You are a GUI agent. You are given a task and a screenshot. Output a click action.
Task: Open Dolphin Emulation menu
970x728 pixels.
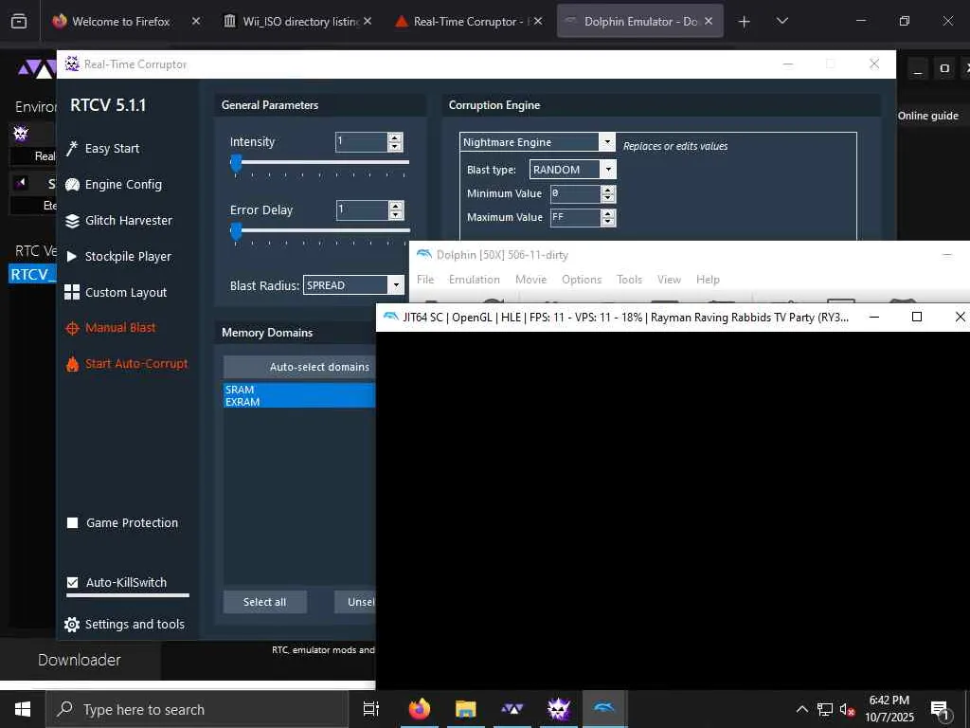click(474, 280)
